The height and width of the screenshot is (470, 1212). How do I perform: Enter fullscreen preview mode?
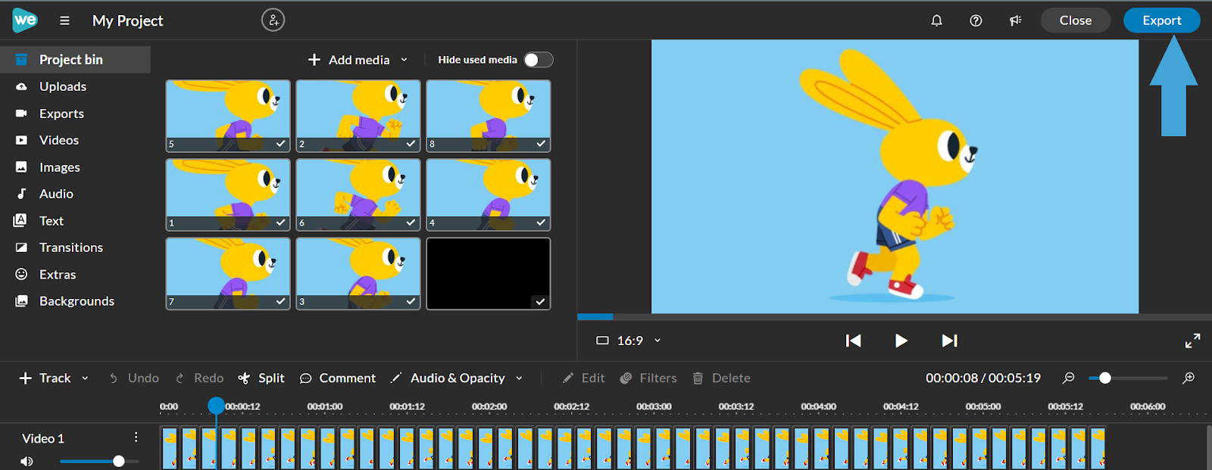[x=1192, y=341]
